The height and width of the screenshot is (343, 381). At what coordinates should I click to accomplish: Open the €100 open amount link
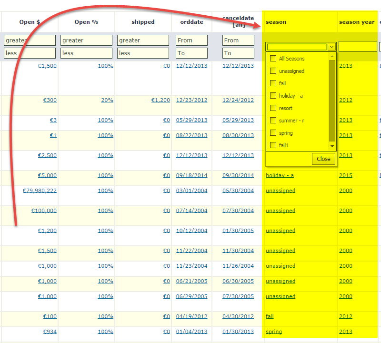point(50,316)
